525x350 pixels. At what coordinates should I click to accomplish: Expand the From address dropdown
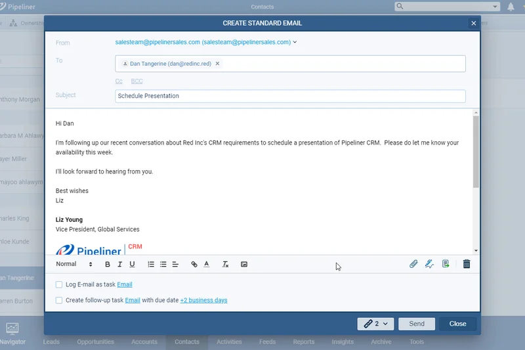click(x=295, y=42)
